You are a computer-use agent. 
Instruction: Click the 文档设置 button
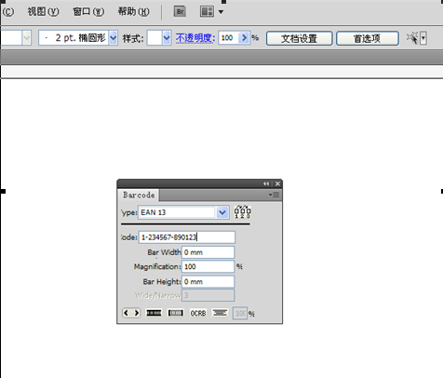300,38
